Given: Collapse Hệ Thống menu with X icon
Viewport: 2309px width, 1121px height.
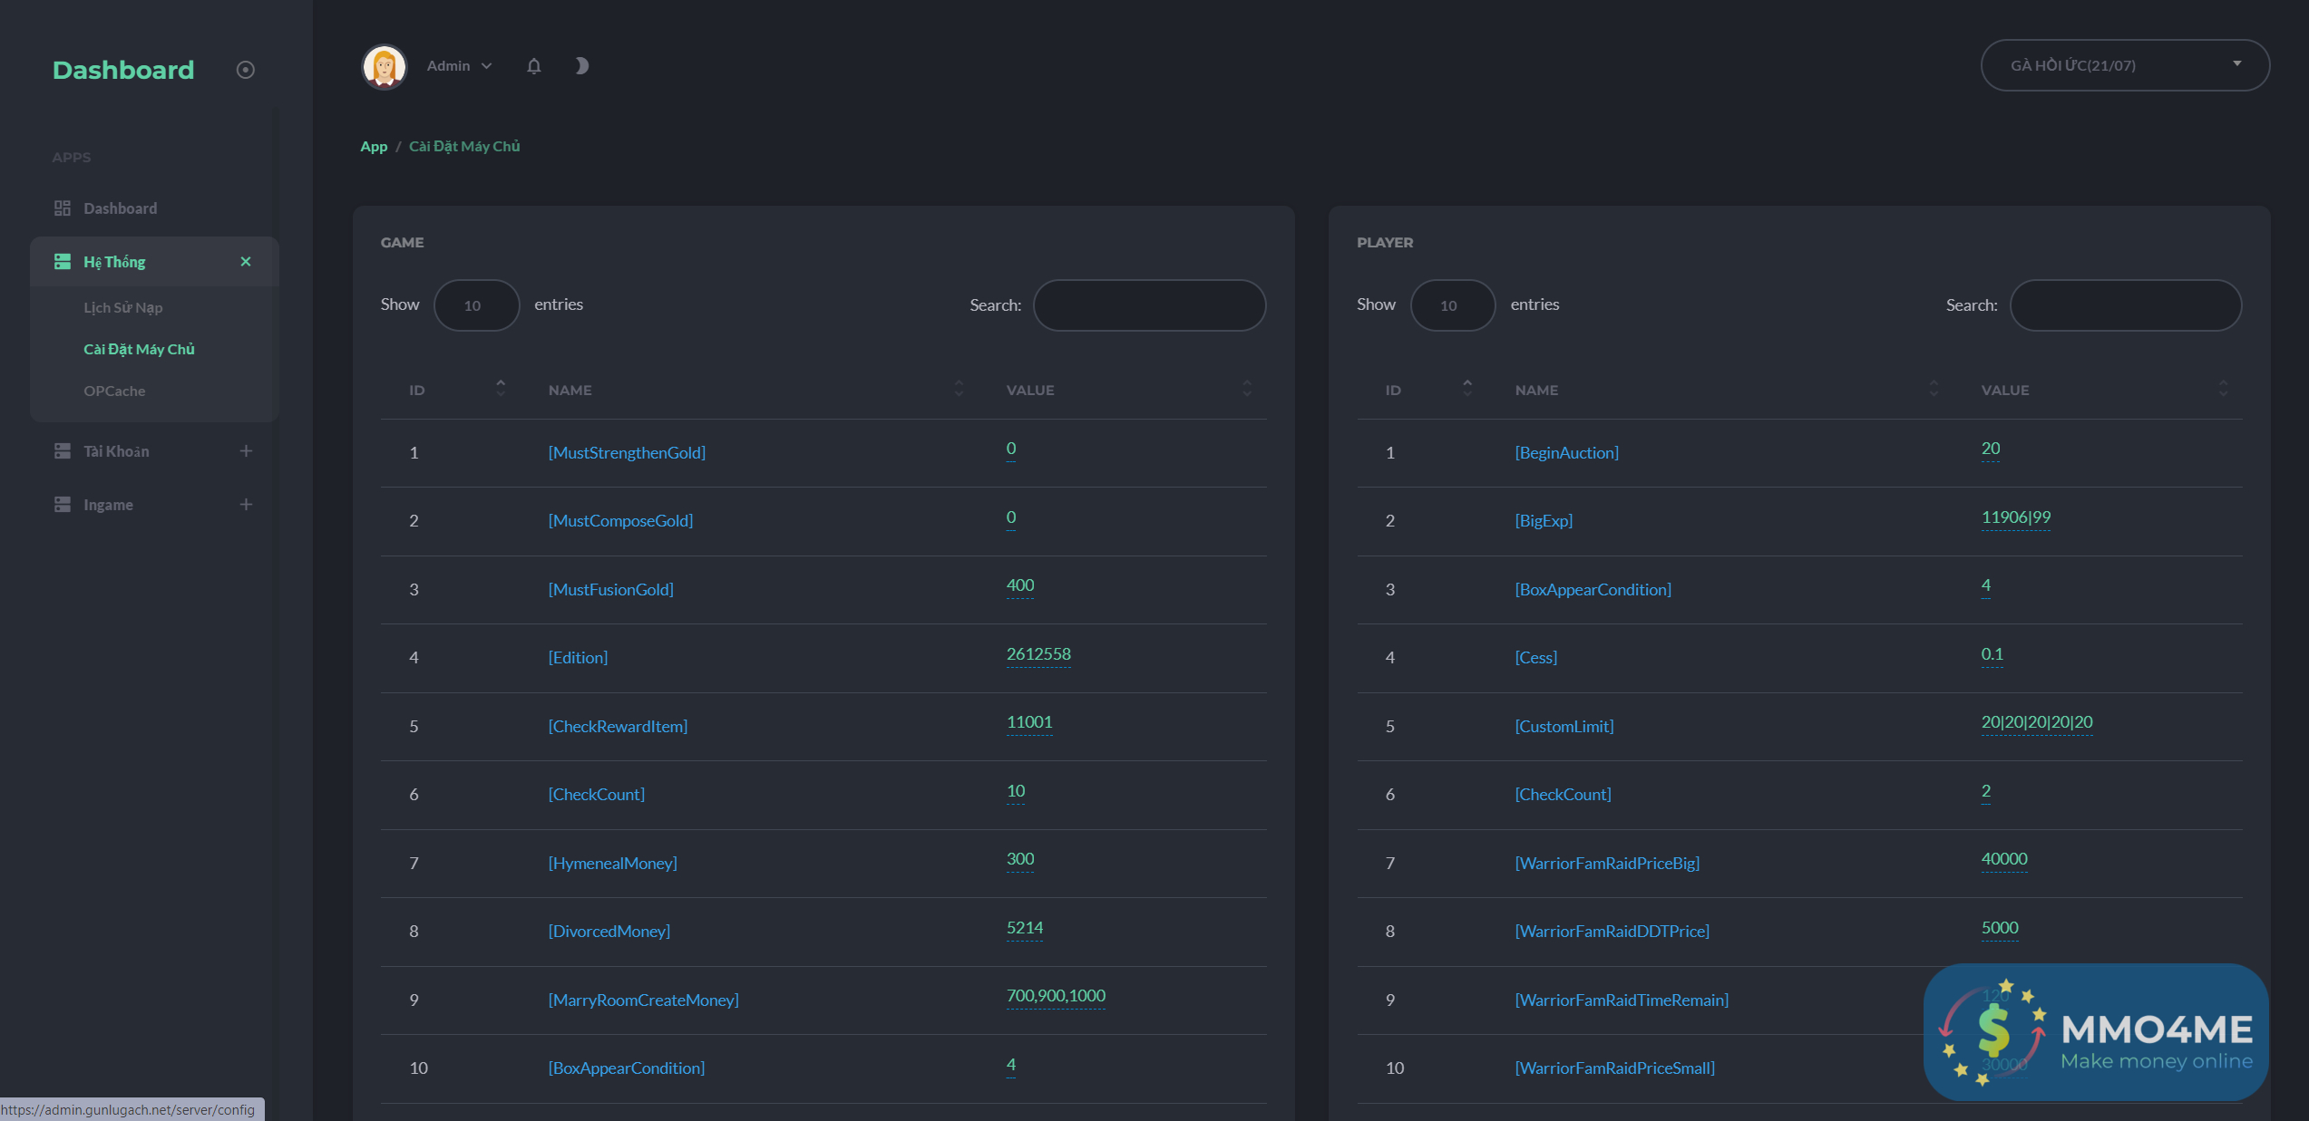Looking at the screenshot, I should [245, 262].
